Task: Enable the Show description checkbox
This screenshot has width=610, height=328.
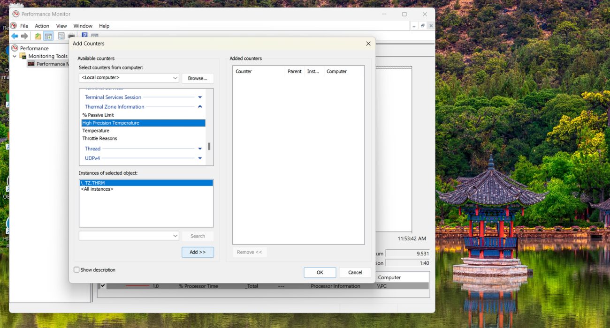Action: tap(76, 270)
